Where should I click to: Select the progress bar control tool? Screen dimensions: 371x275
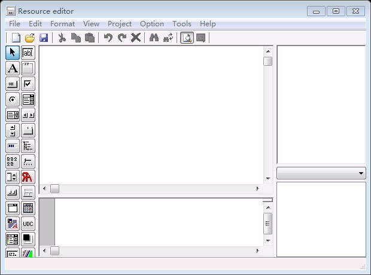(13, 146)
